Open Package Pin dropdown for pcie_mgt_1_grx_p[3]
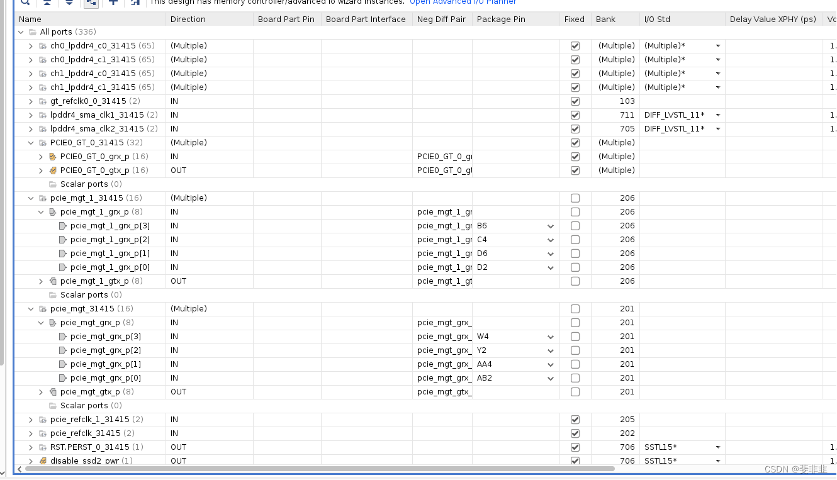Screen dimensions: 837x480 coord(551,226)
